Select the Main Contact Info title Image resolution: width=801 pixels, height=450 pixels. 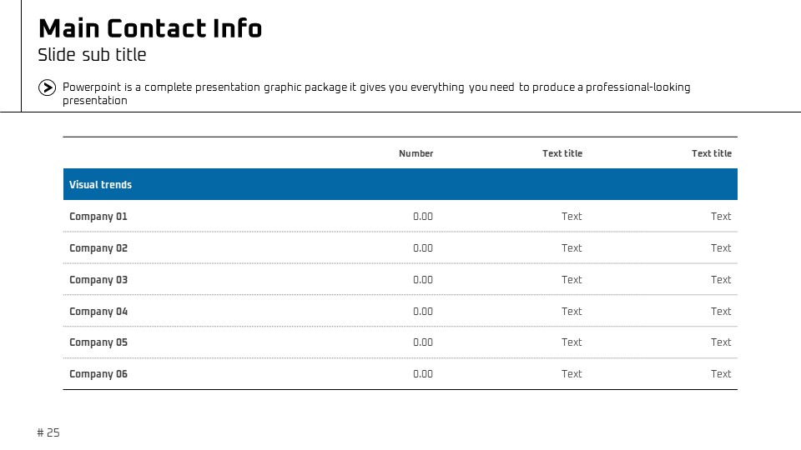(x=150, y=28)
